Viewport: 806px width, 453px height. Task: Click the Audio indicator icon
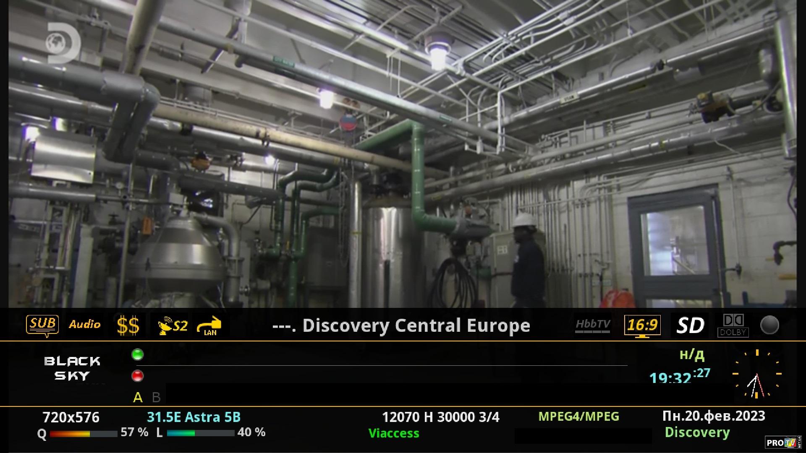point(85,325)
